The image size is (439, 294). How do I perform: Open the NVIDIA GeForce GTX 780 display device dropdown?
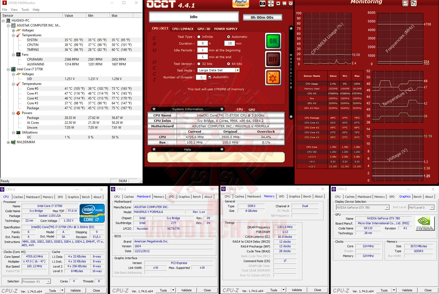coord(387,208)
